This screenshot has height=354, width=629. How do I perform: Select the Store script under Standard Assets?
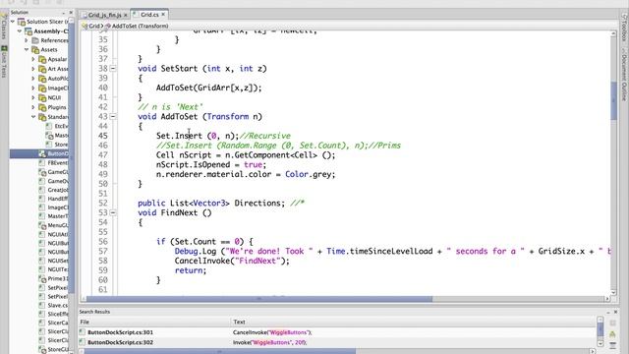[57, 145]
